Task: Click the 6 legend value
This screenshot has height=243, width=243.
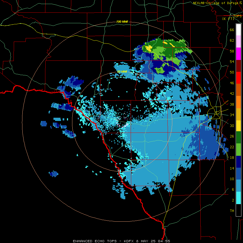Action: pos(233,190)
